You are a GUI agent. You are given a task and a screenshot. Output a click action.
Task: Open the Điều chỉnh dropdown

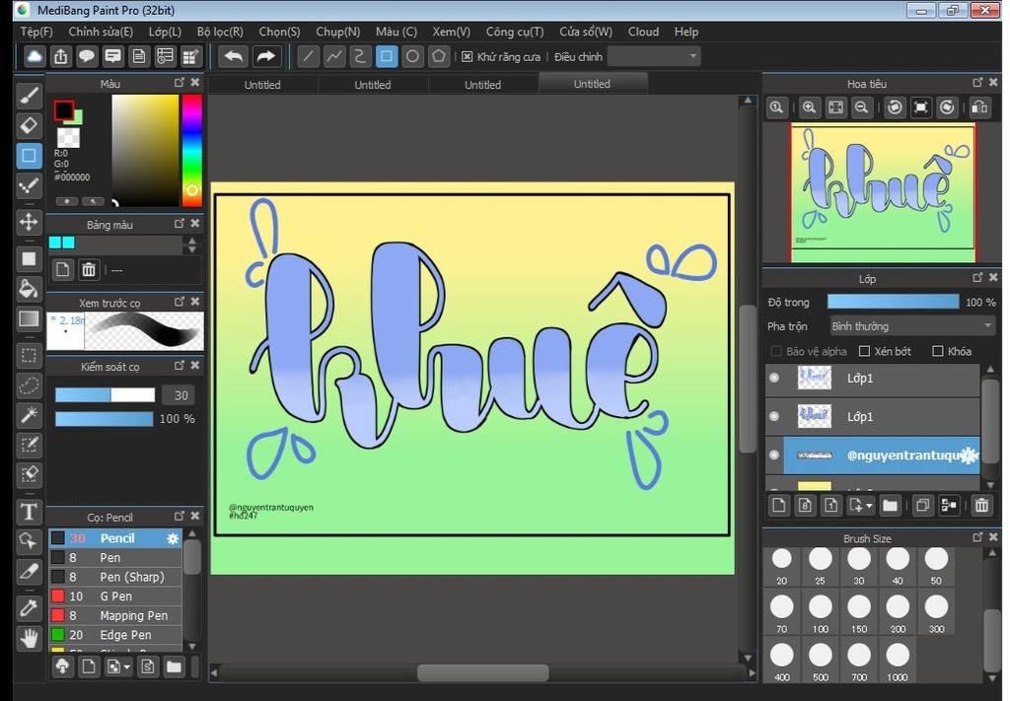click(x=654, y=56)
